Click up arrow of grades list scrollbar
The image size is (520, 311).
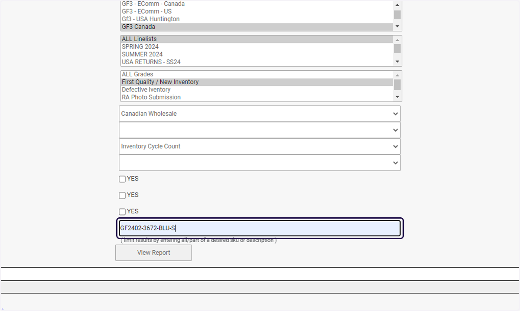click(397, 75)
